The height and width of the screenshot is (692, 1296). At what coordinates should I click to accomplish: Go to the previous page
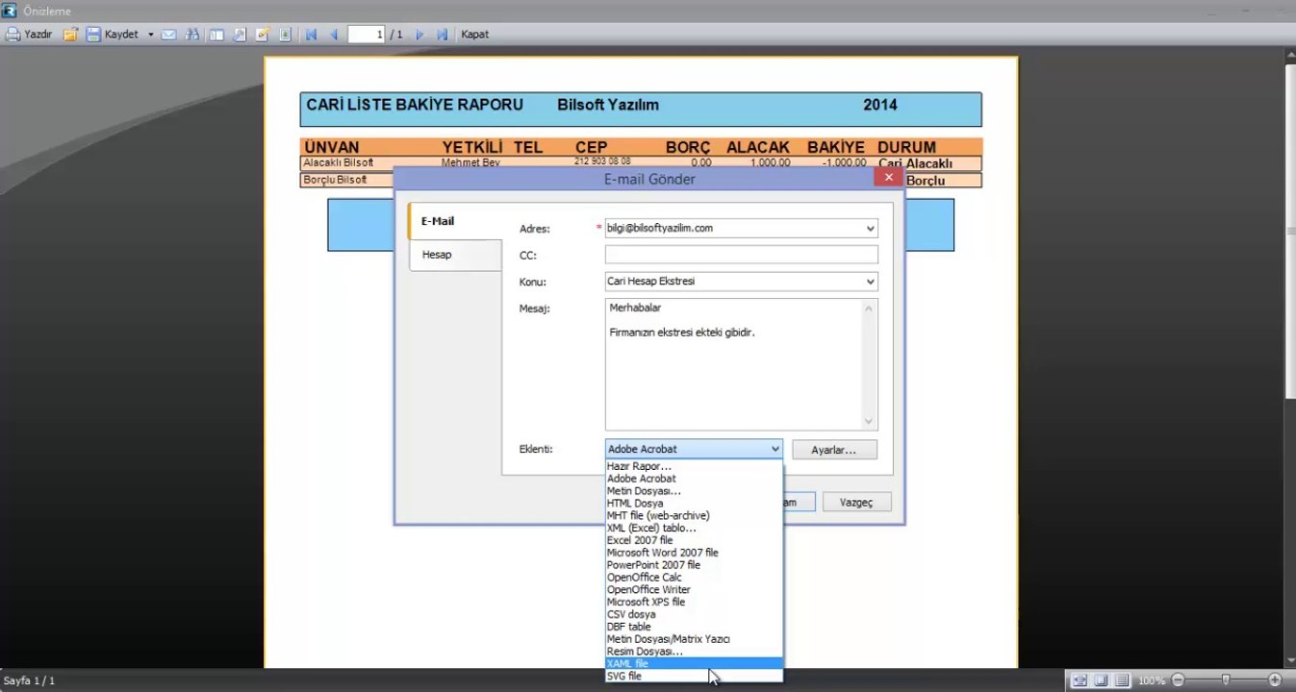[334, 35]
